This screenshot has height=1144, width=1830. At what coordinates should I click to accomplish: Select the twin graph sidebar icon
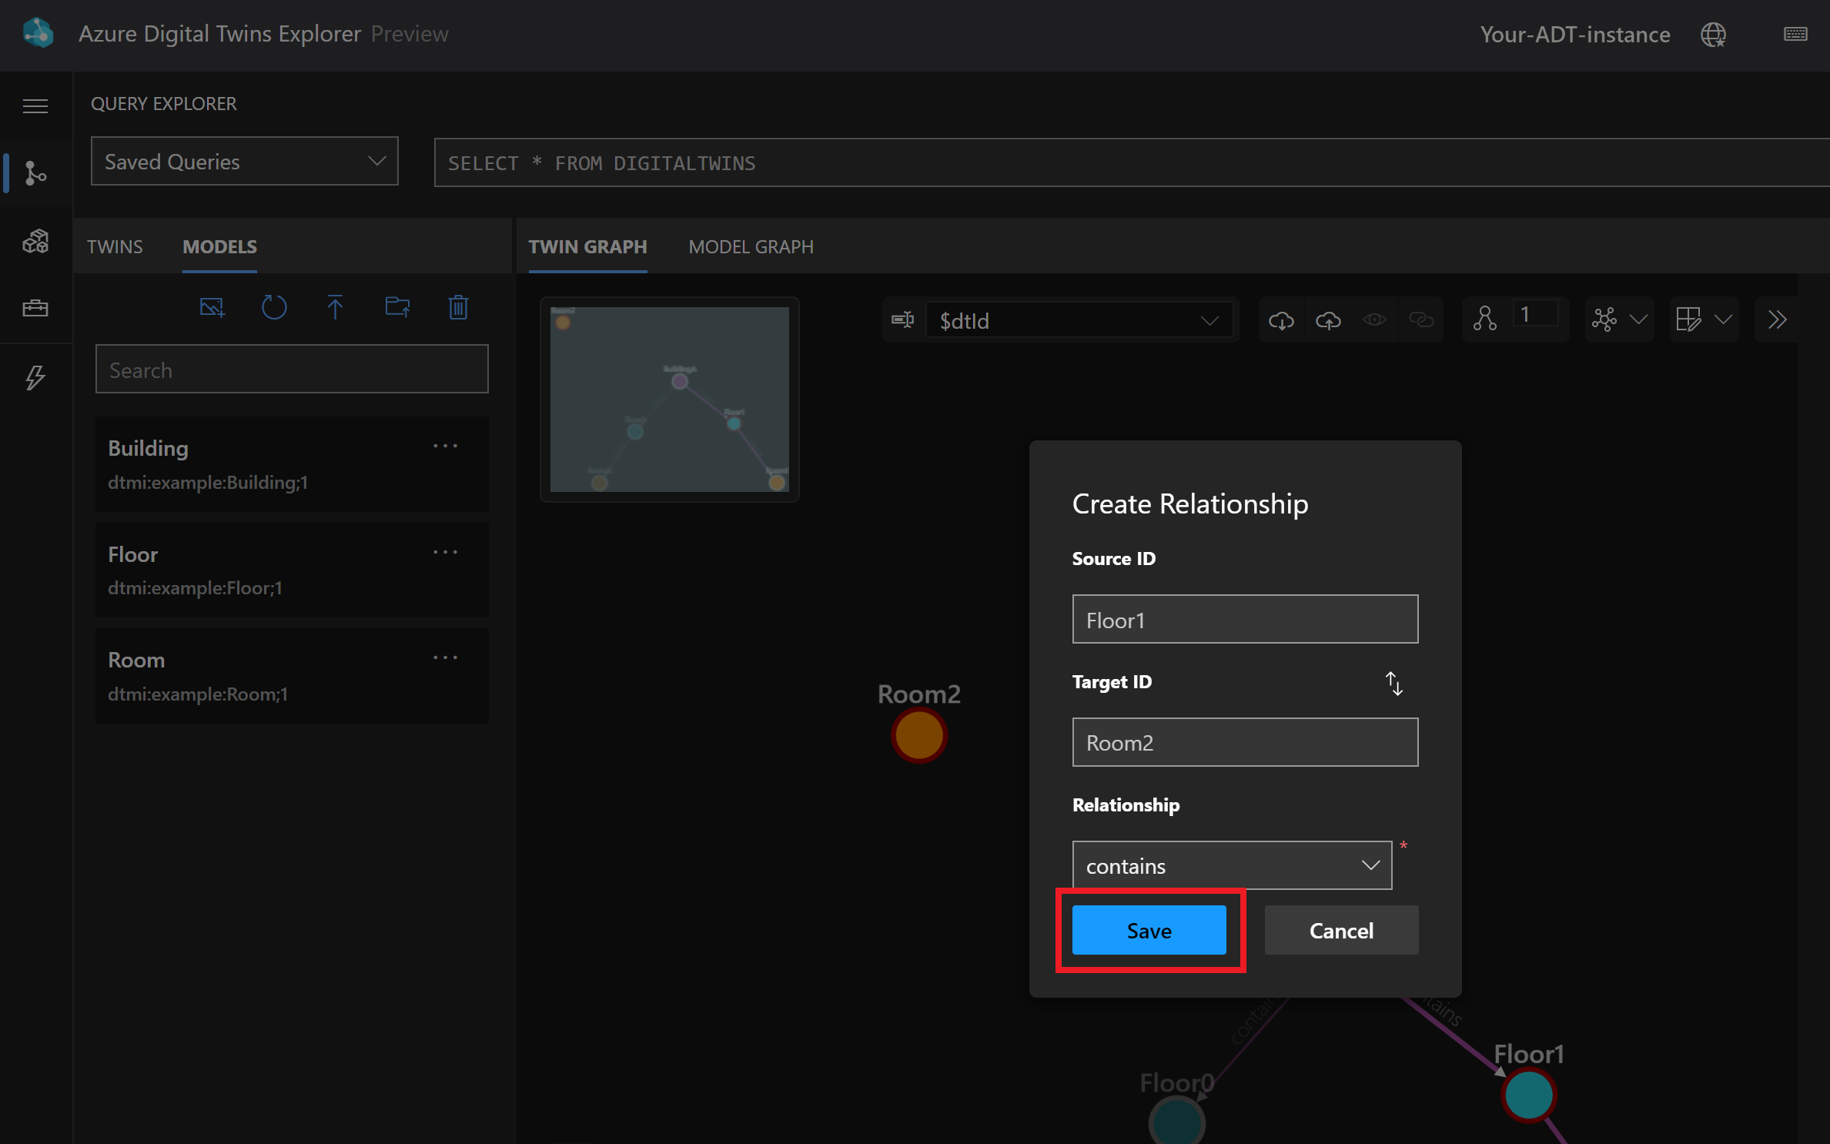tap(35, 173)
